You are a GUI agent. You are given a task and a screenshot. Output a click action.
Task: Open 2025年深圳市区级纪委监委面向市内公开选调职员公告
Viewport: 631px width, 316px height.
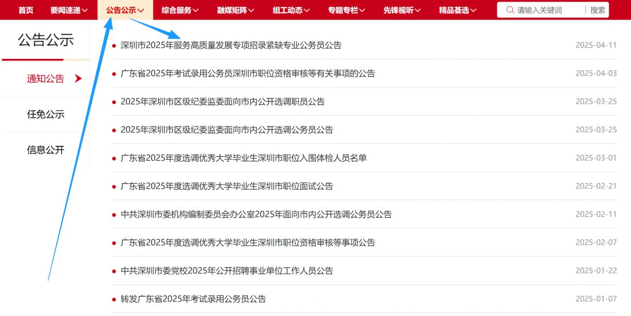223,101
